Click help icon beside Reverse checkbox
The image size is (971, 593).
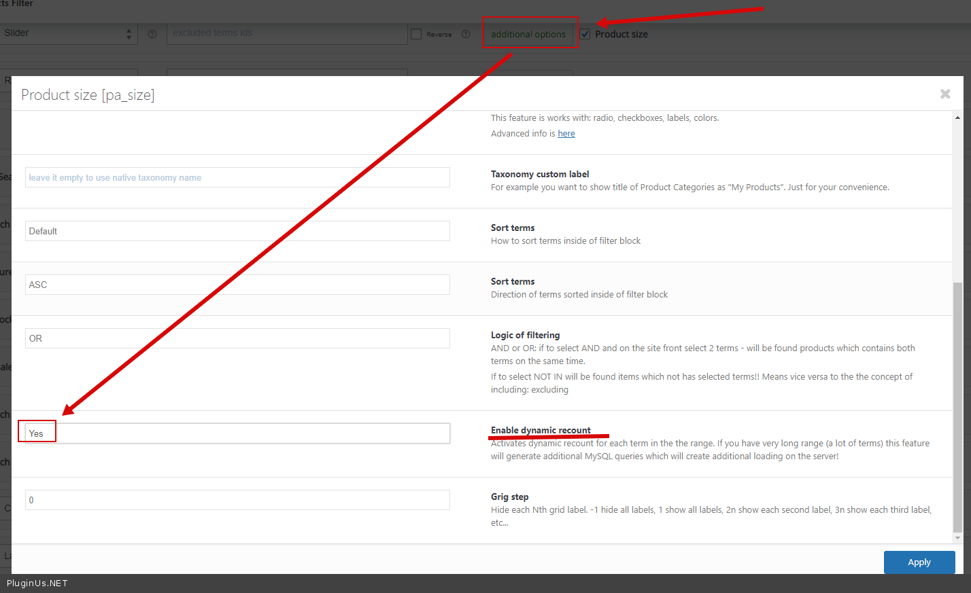coord(466,34)
